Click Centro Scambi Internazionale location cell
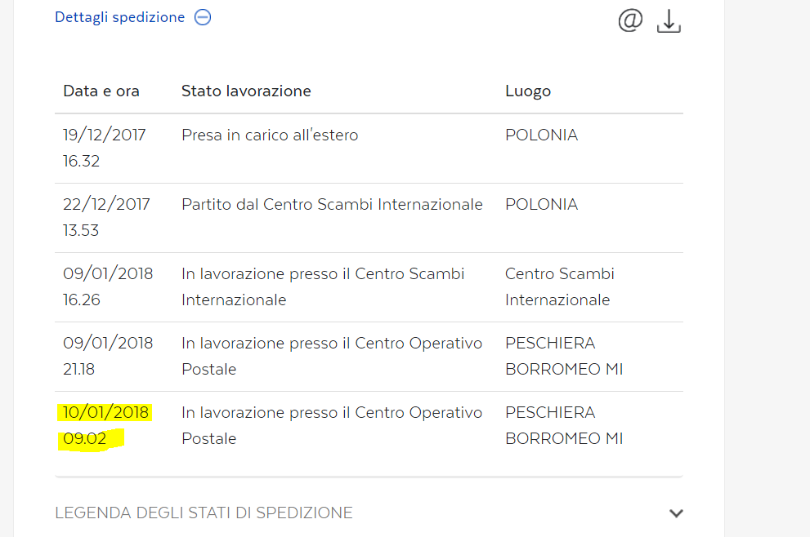The height and width of the screenshot is (537, 810). coord(559,286)
